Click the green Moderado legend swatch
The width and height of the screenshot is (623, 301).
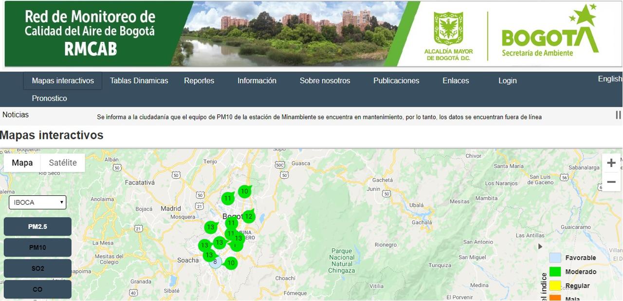(555, 272)
